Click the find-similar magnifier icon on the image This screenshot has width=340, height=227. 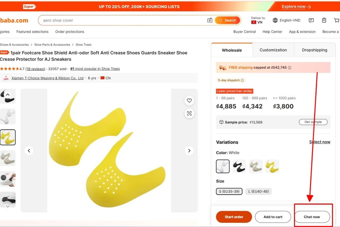coord(189,113)
